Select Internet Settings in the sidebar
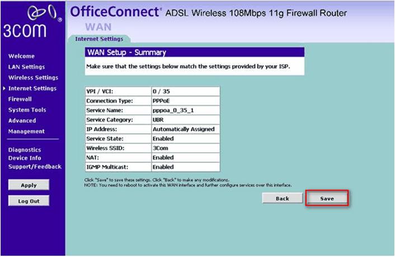The image size is (395, 257). tap(32, 88)
